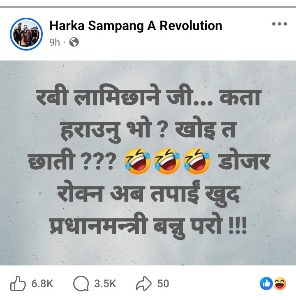Open the 3.5K comments count

(105, 284)
